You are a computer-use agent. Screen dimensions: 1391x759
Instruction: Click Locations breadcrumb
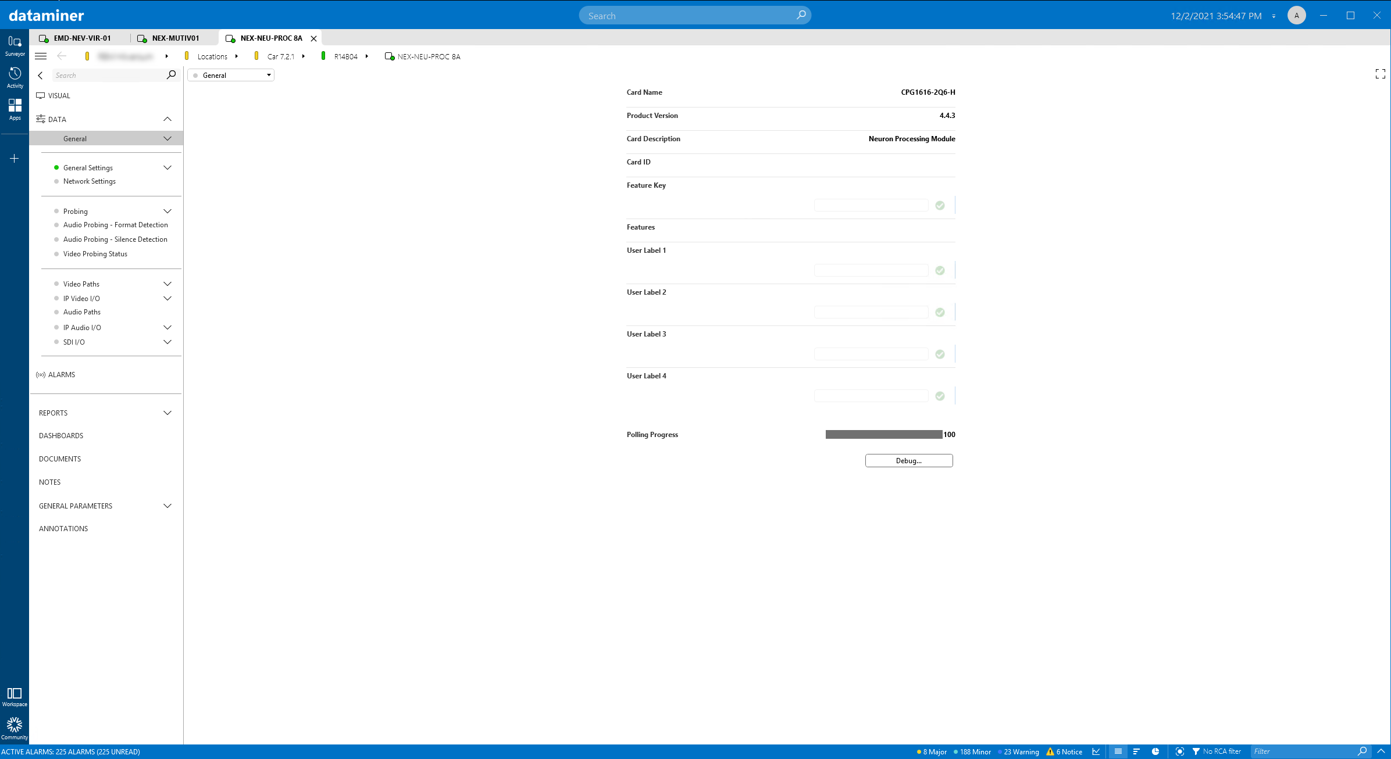[212, 56]
